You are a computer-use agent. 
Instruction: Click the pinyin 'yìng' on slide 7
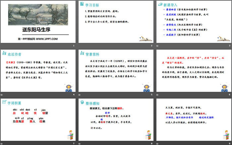click(x=30, y=119)
